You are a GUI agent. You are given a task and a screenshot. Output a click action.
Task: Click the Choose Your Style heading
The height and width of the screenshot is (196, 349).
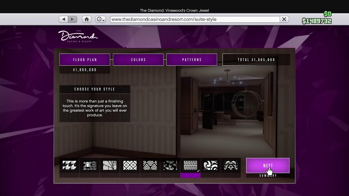point(95,89)
